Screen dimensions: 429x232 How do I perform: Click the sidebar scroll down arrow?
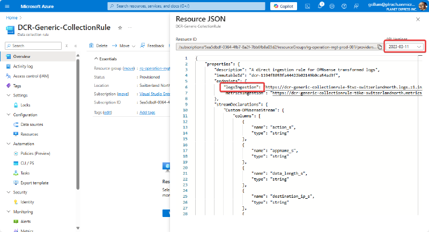point(78,228)
